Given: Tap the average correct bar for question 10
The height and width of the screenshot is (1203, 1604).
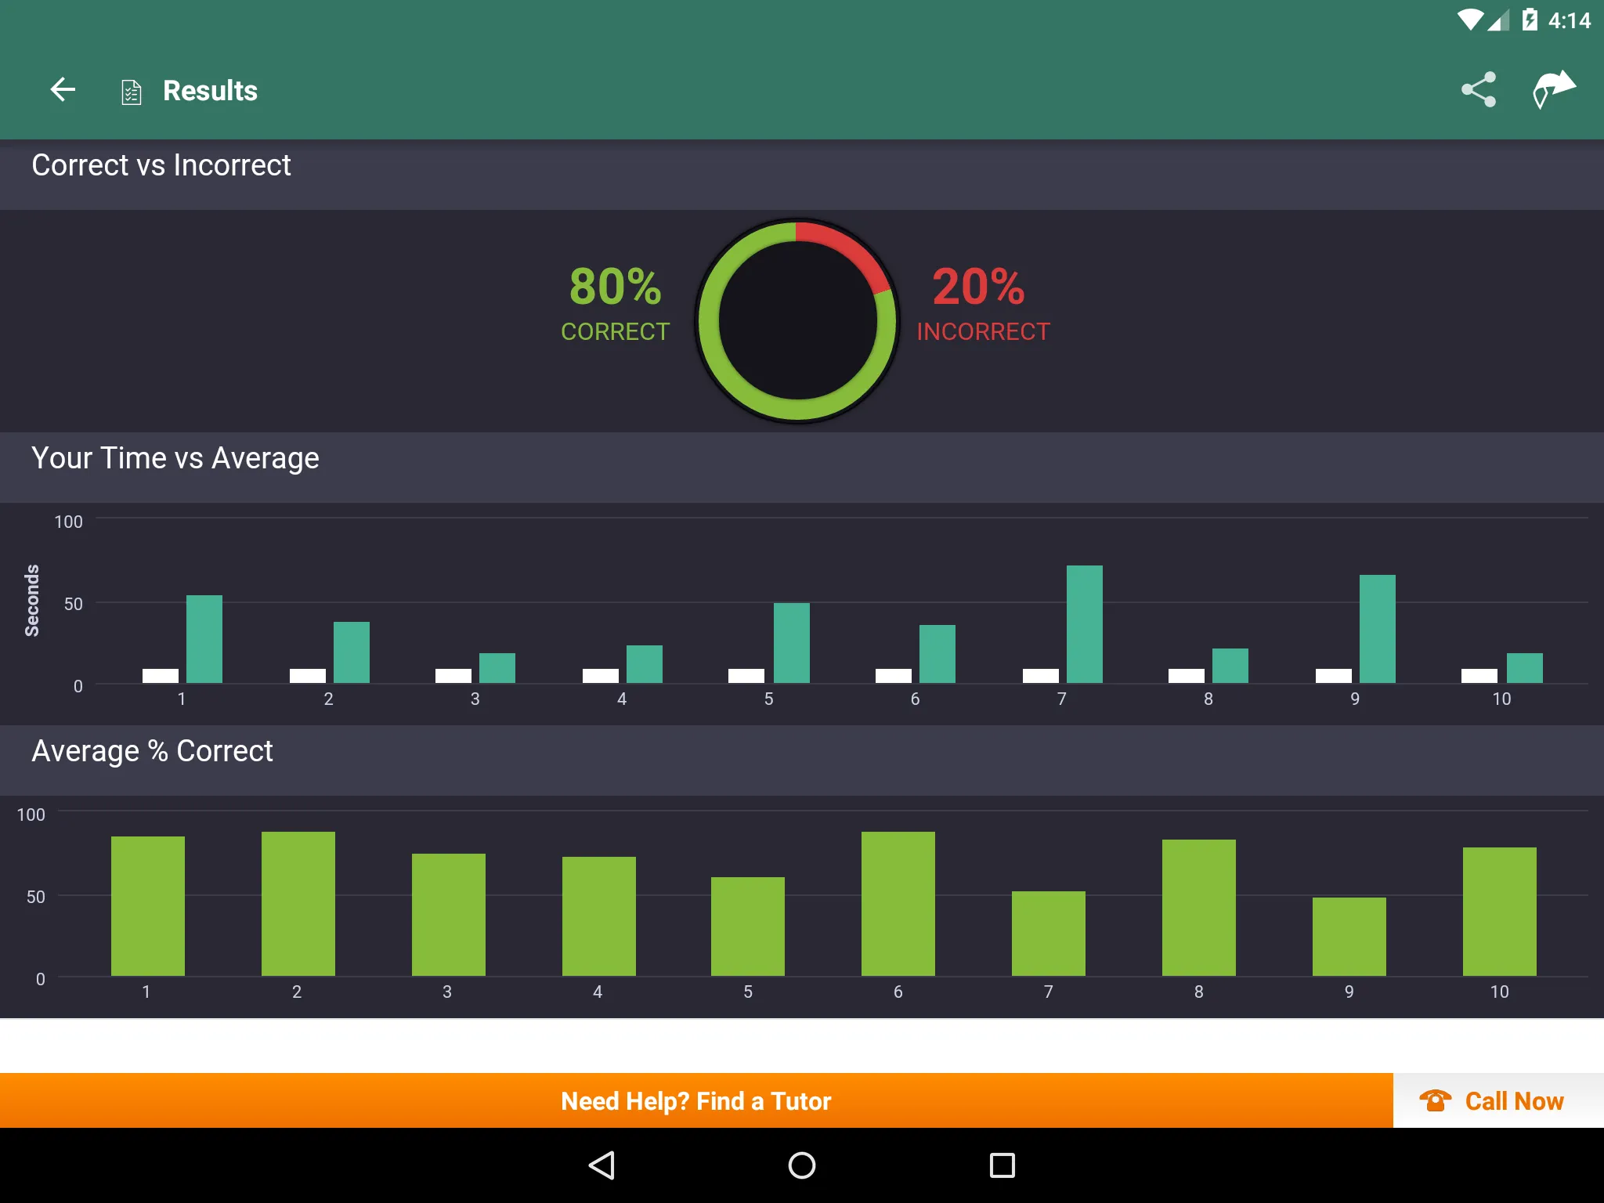Looking at the screenshot, I should point(1499,912).
